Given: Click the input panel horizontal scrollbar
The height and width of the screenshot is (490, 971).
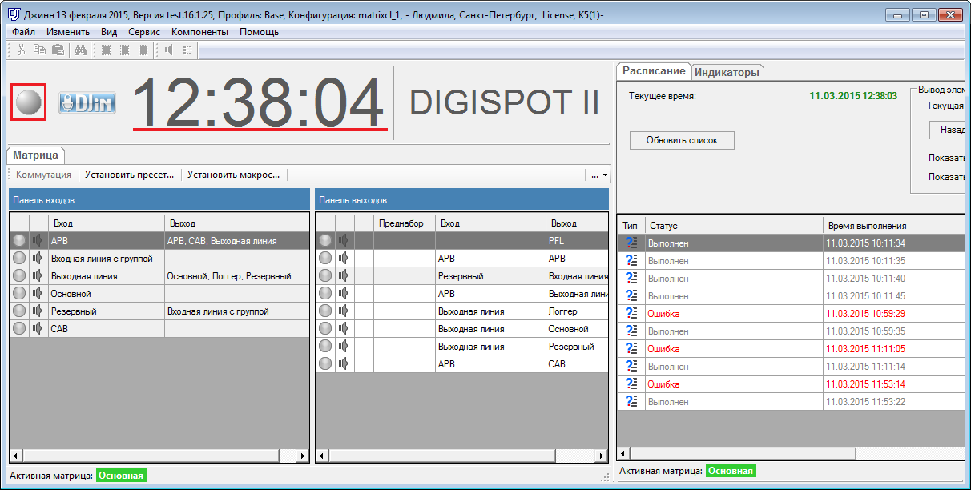Looking at the screenshot, I should [x=159, y=456].
